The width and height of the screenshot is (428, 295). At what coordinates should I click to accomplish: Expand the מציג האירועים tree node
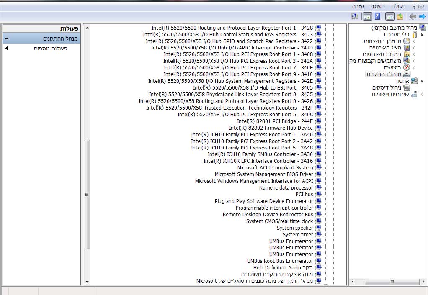[414, 48]
